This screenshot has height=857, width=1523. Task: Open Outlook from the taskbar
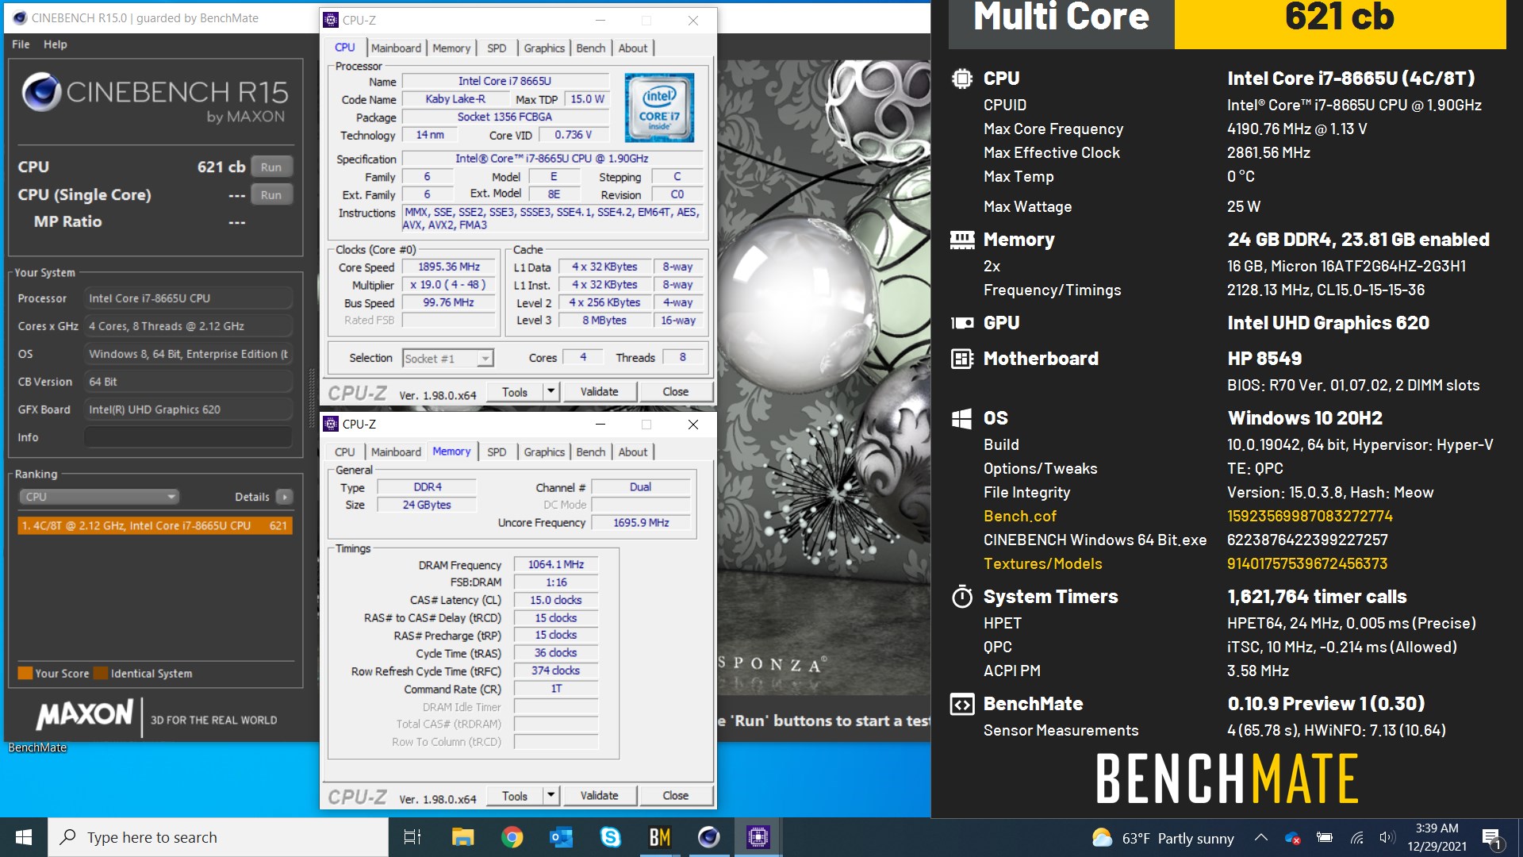point(562,837)
